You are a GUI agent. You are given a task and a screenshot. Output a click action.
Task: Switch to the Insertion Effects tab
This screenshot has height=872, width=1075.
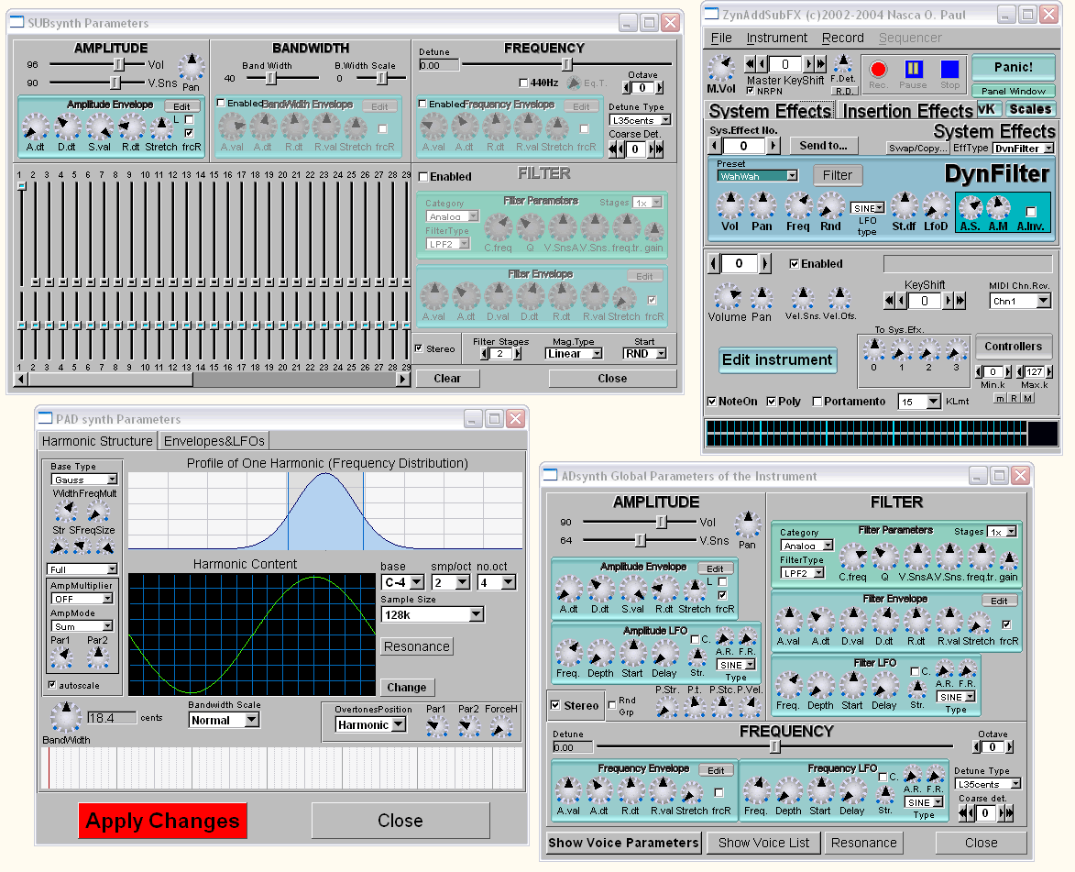pos(907,110)
